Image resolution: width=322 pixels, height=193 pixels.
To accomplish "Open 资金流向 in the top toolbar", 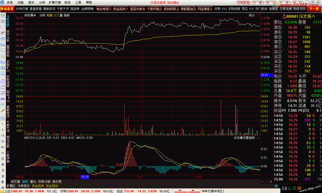I will point(121,9).
